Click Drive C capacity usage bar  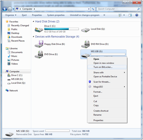tap(61, 29)
